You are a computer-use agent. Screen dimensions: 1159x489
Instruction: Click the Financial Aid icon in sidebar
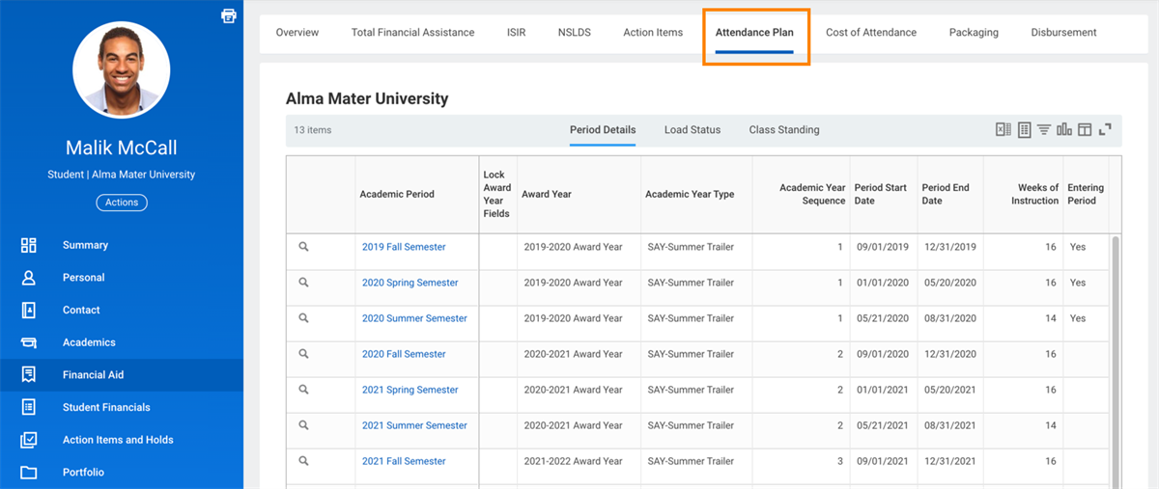point(29,375)
